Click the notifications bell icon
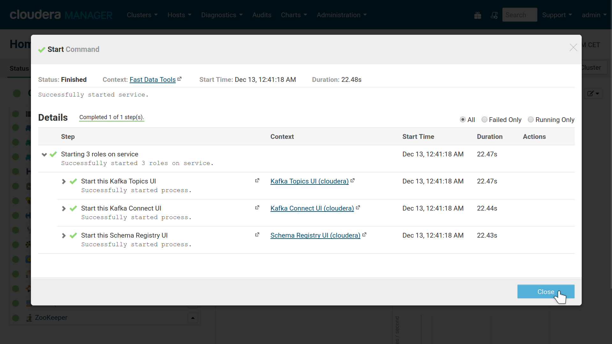 [494, 15]
